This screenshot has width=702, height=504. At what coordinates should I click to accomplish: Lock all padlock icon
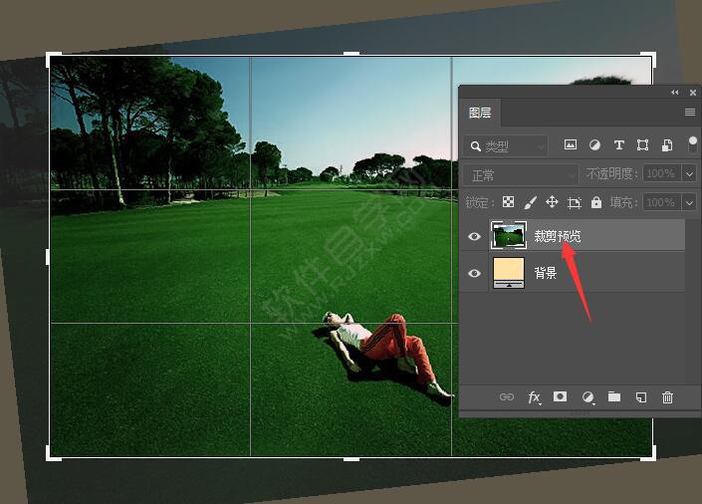(x=595, y=202)
